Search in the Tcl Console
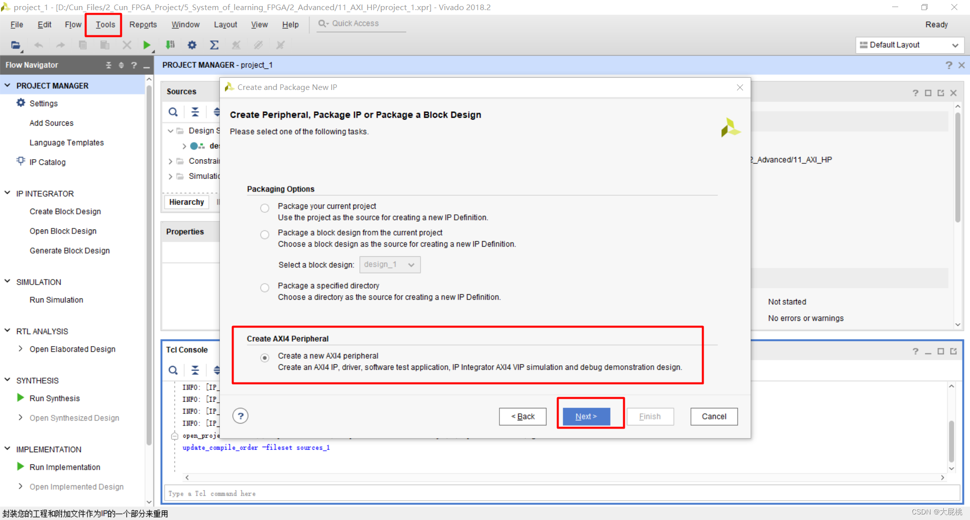The image size is (970, 520). coord(173,370)
